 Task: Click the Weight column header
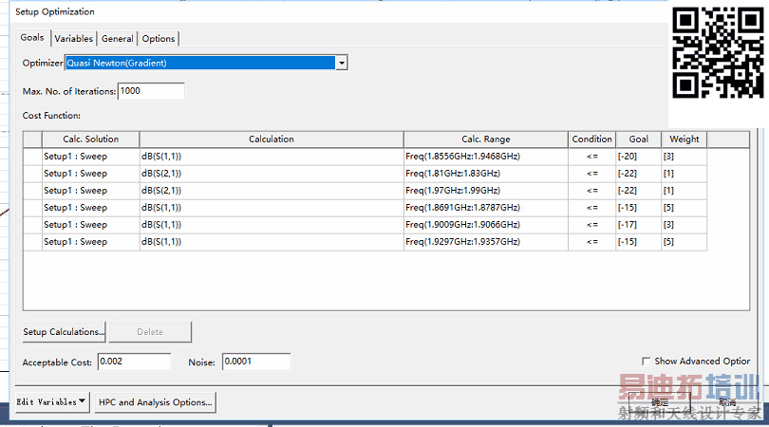coord(685,139)
